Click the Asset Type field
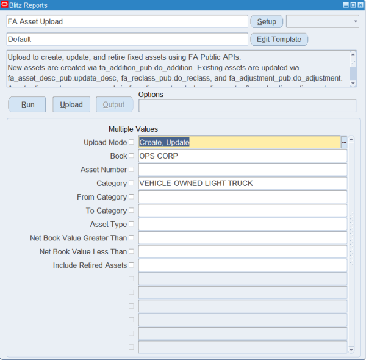Screen dimensions: 366x360 point(243,224)
